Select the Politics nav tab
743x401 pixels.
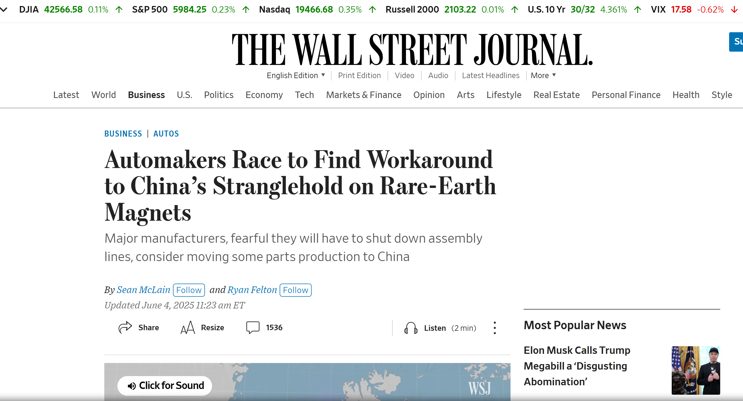point(219,95)
